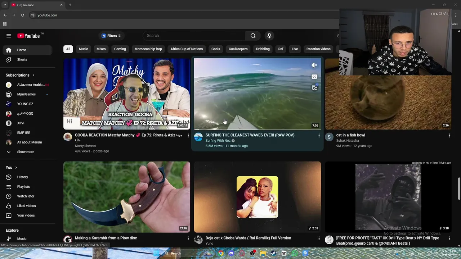Open the Karambit knife video thumbnail
Image resolution: width=461 pixels, height=259 pixels.
pyautogui.click(x=127, y=197)
